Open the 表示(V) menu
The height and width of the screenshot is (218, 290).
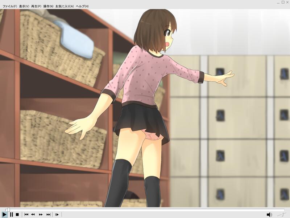point(24,7)
